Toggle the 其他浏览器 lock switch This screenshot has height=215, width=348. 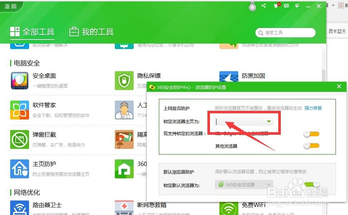312,146
